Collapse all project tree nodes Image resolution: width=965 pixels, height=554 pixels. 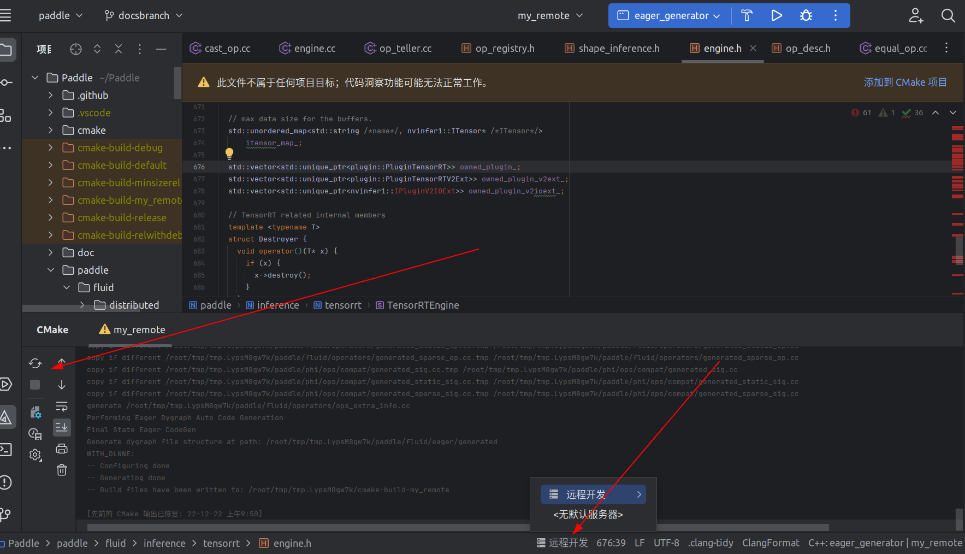(119, 49)
